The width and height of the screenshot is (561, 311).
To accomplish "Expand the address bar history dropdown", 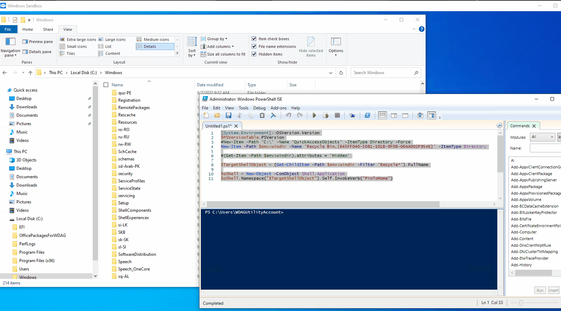I will (330, 73).
